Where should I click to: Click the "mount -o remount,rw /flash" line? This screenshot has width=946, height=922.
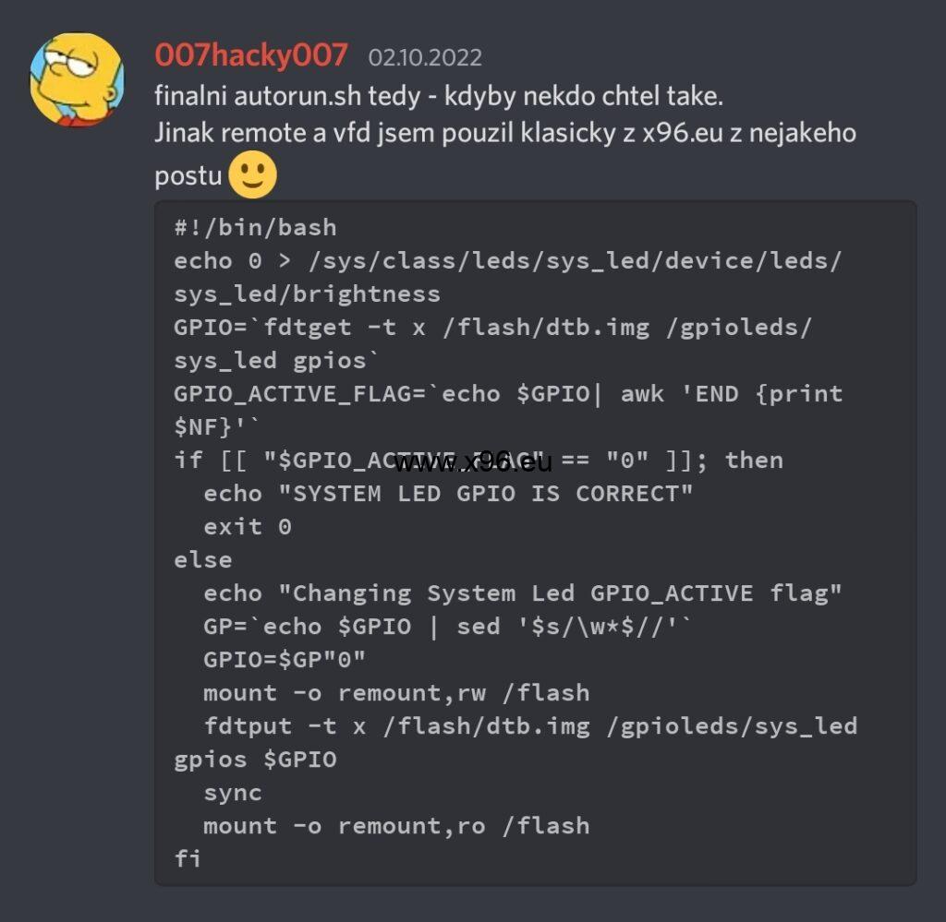396,693
